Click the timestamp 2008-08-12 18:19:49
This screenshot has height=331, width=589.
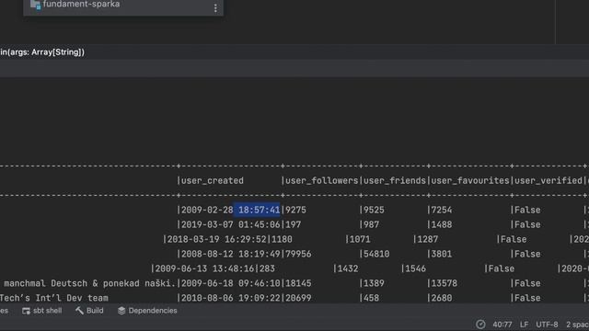[x=231, y=254]
